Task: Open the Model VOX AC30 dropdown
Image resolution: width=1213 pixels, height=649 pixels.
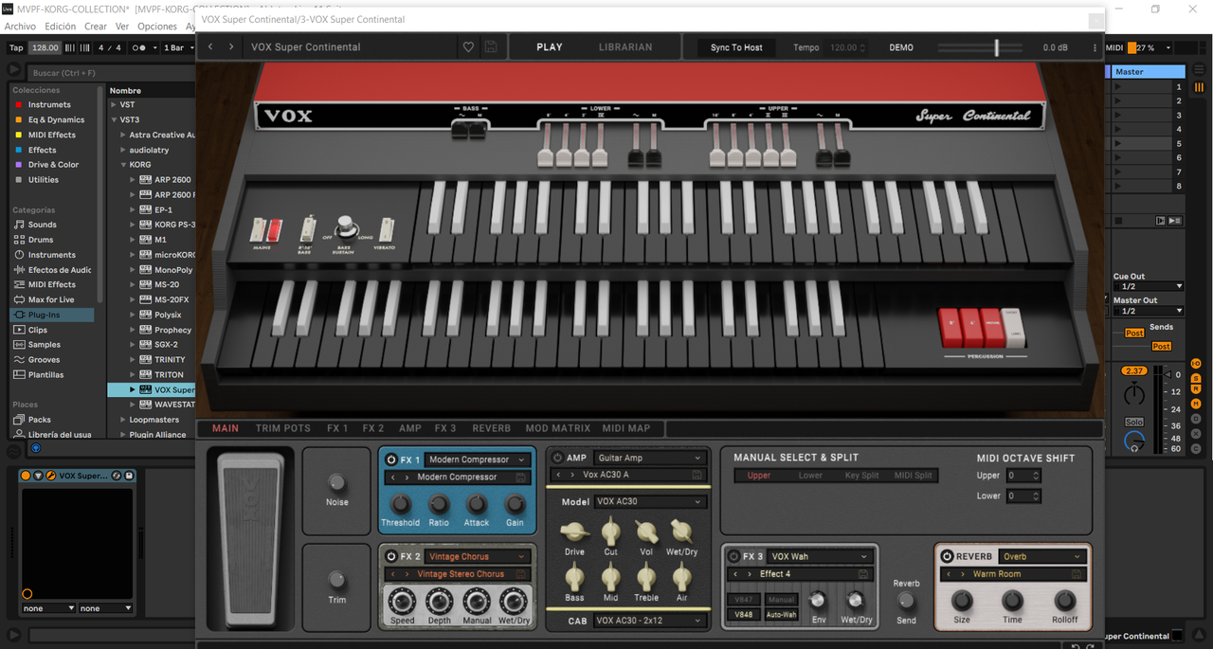Action: click(x=650, y=501)
